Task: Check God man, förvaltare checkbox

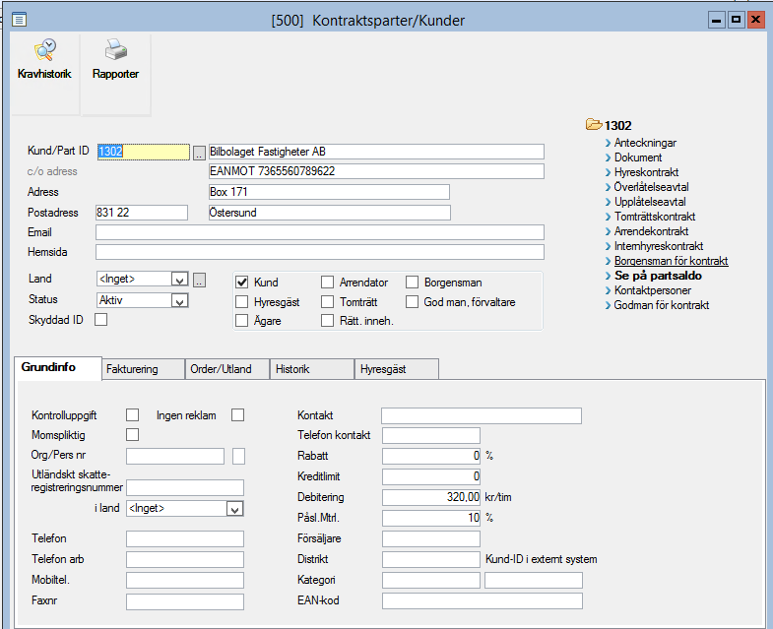Action: click(413, 301)
